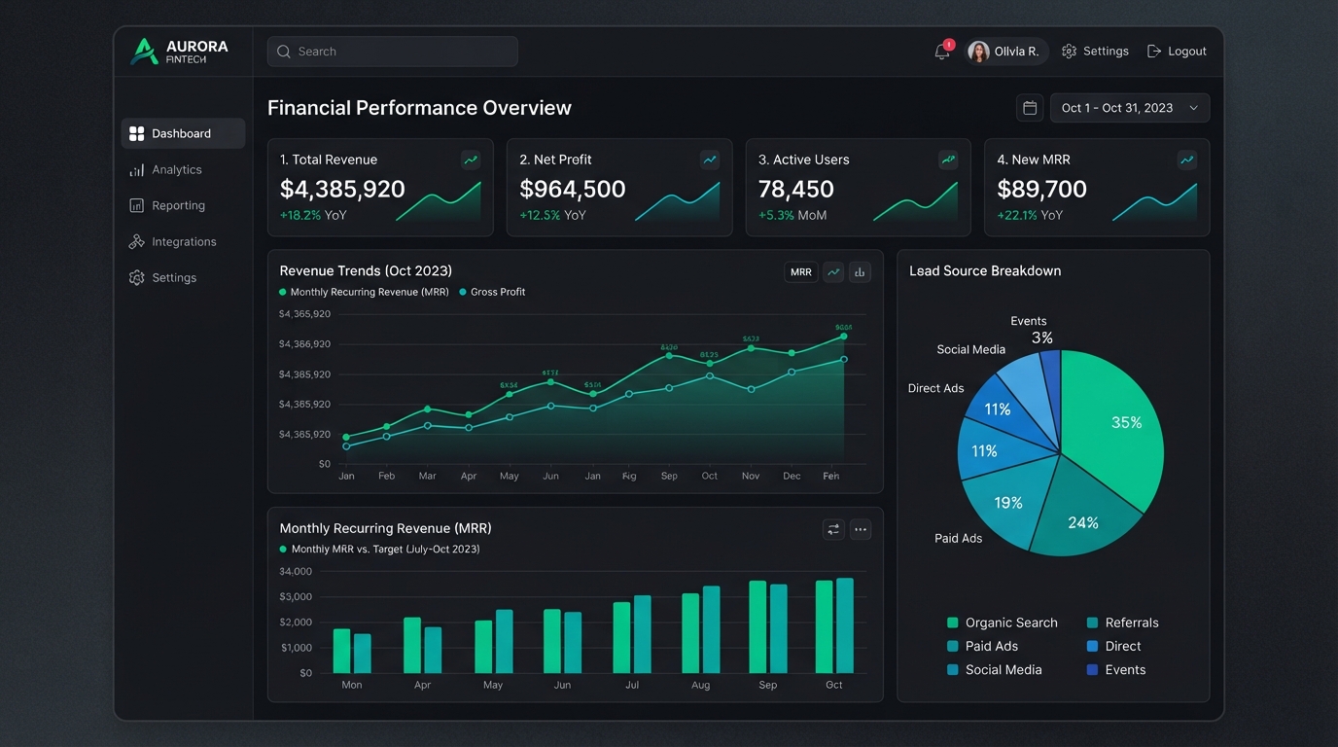Click the Active Users value 78,450
Image resolution: width=1338 pixels, height=747 pixels.
pyautogui.click(x=796, y=189)
